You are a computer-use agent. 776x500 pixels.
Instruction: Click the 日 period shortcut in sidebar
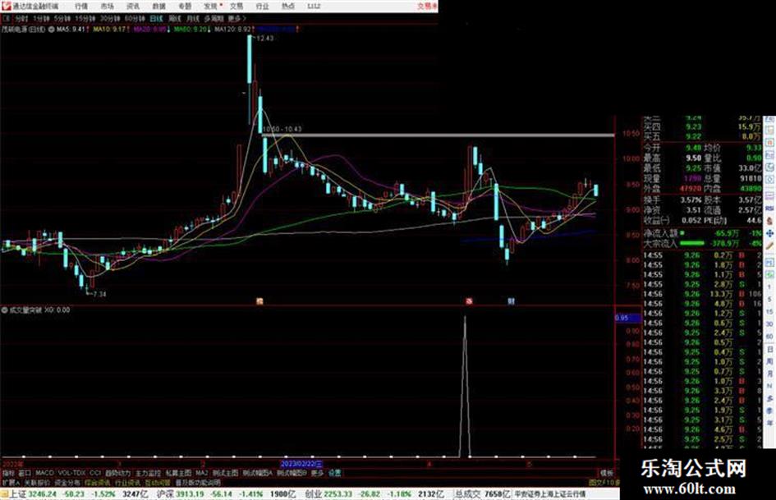coord(770,350)
